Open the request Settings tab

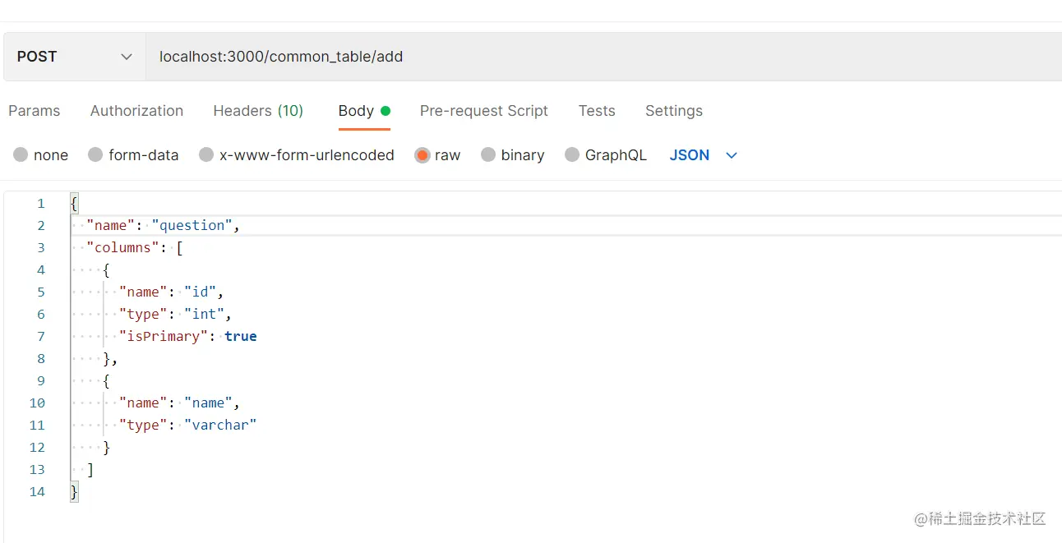[673, 111]
